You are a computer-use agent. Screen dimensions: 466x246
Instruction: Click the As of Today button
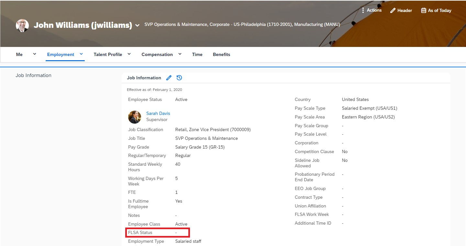pos(436,10)
